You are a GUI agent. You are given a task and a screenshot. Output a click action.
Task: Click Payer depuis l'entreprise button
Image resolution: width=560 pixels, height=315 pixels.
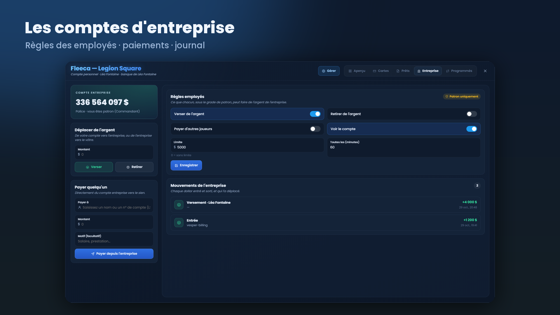pos(114,254)
